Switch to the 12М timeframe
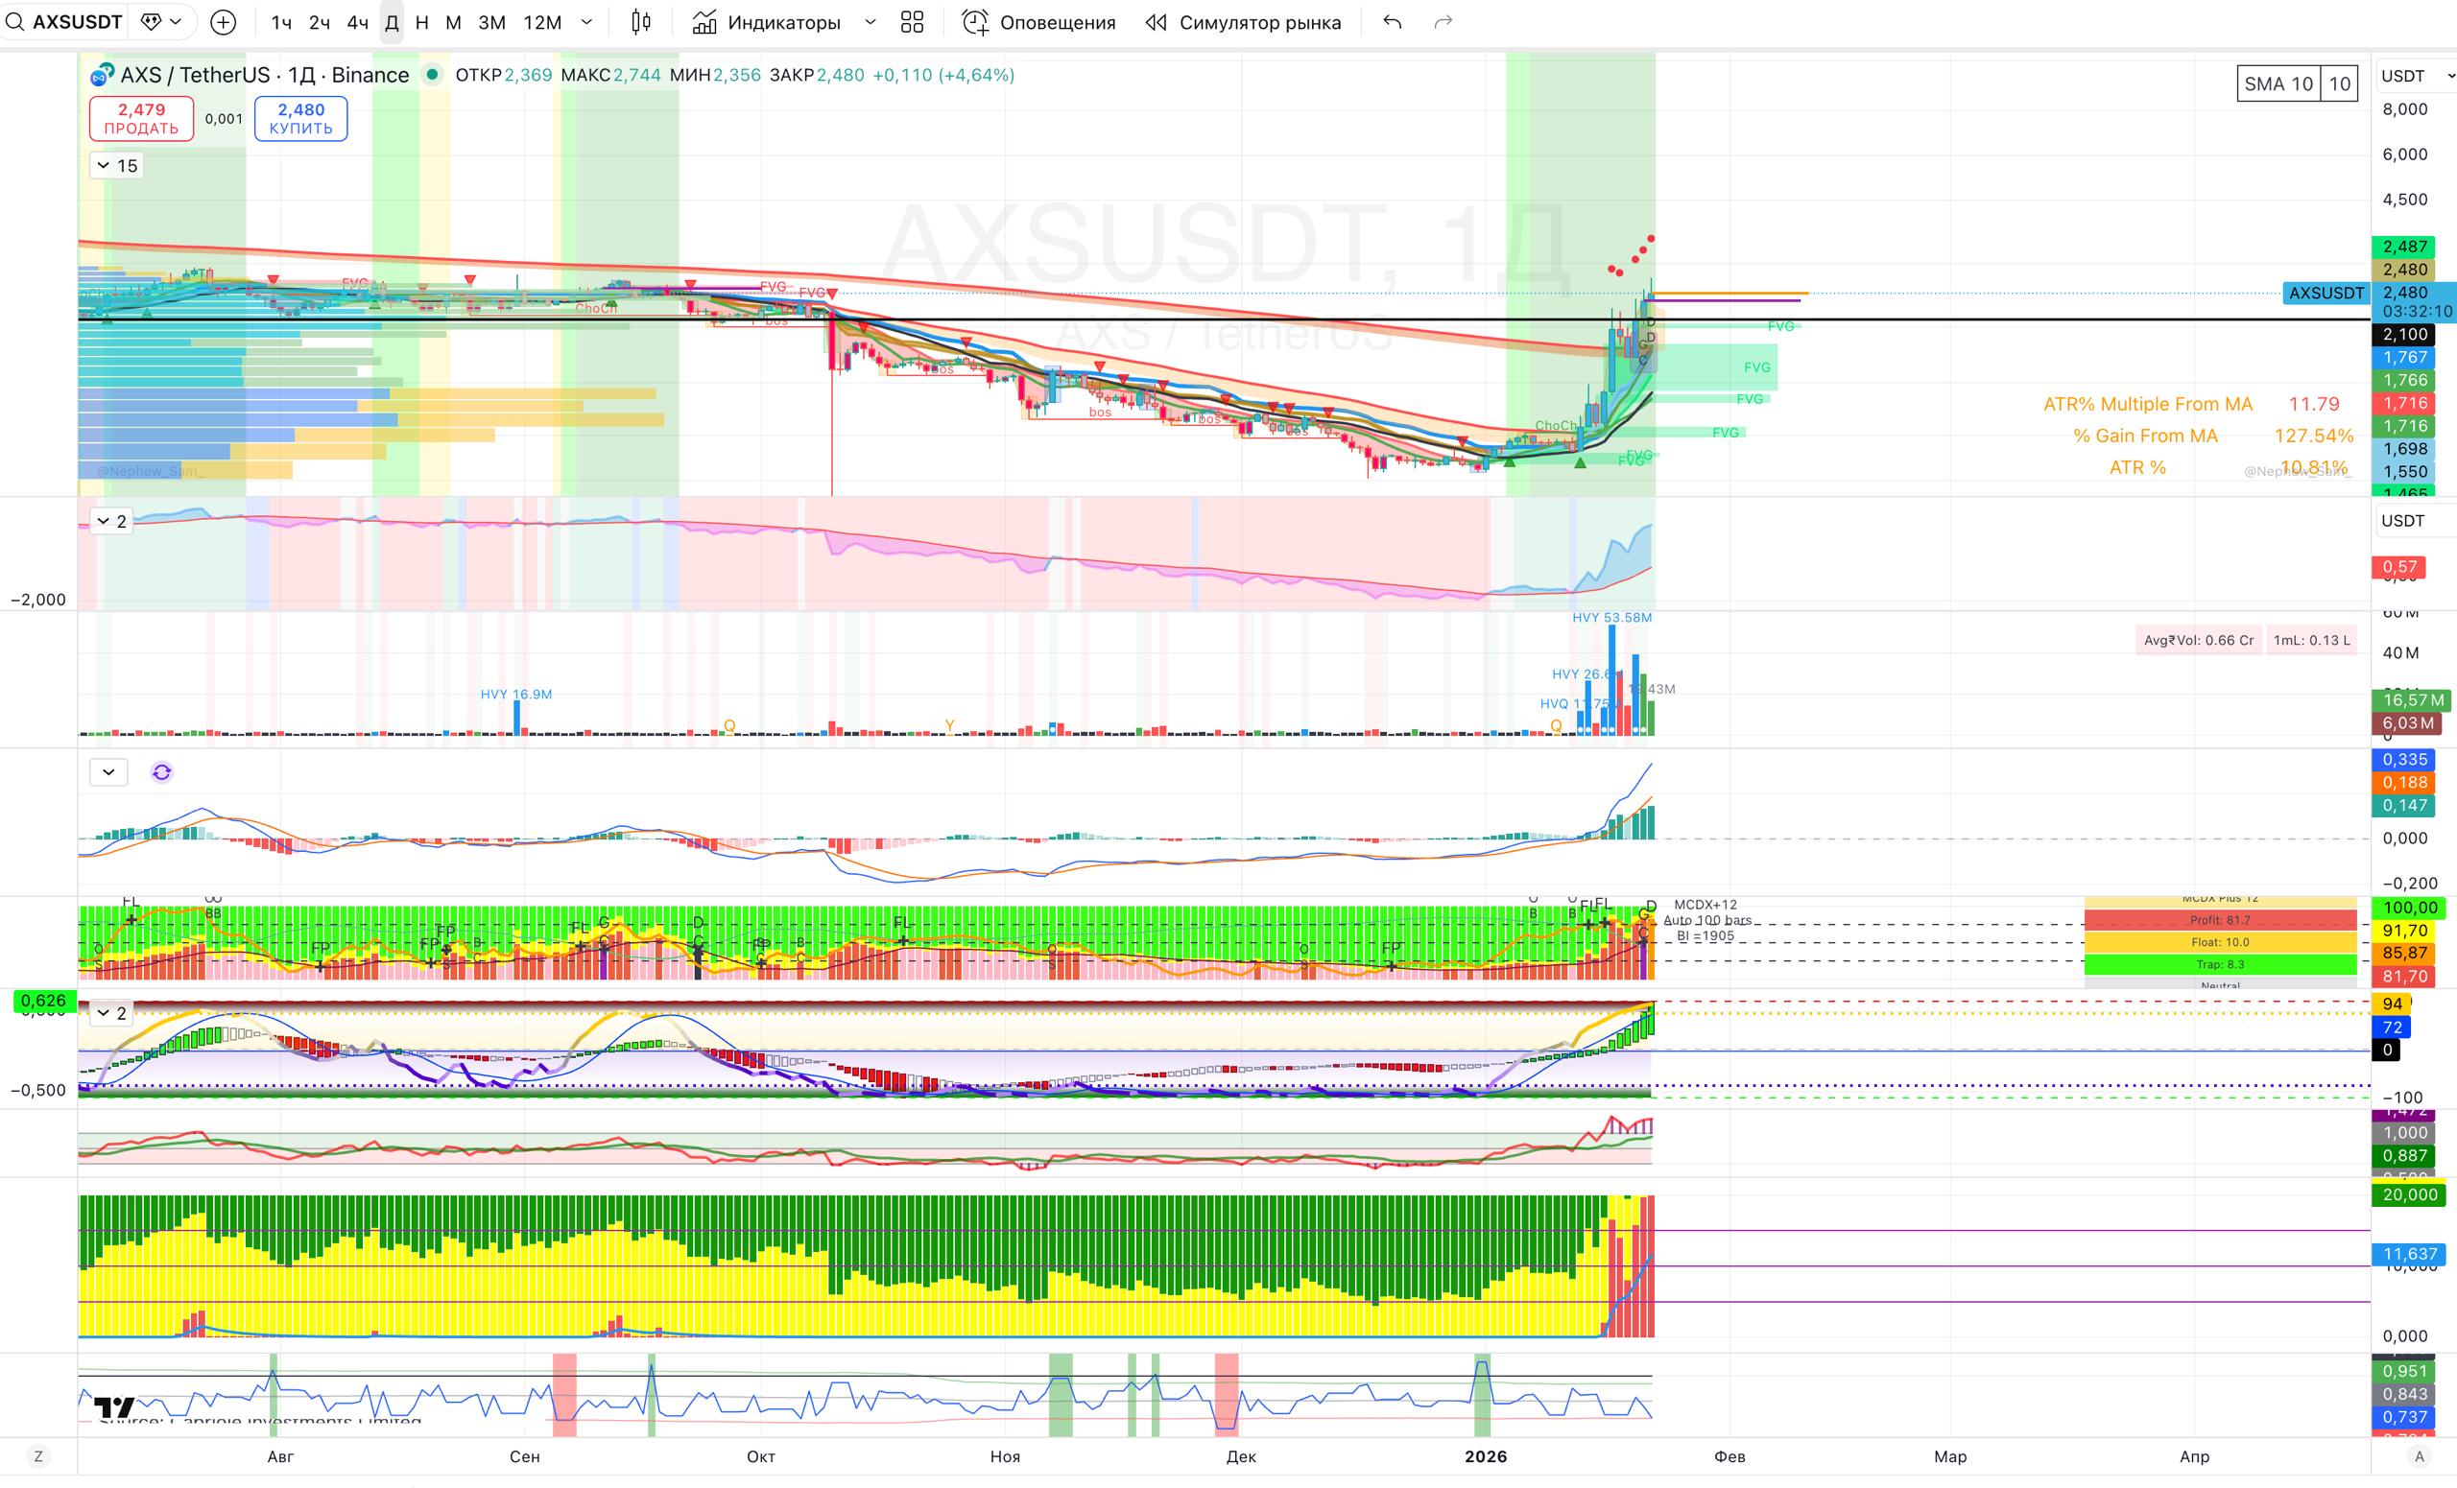 coord(542,22)
